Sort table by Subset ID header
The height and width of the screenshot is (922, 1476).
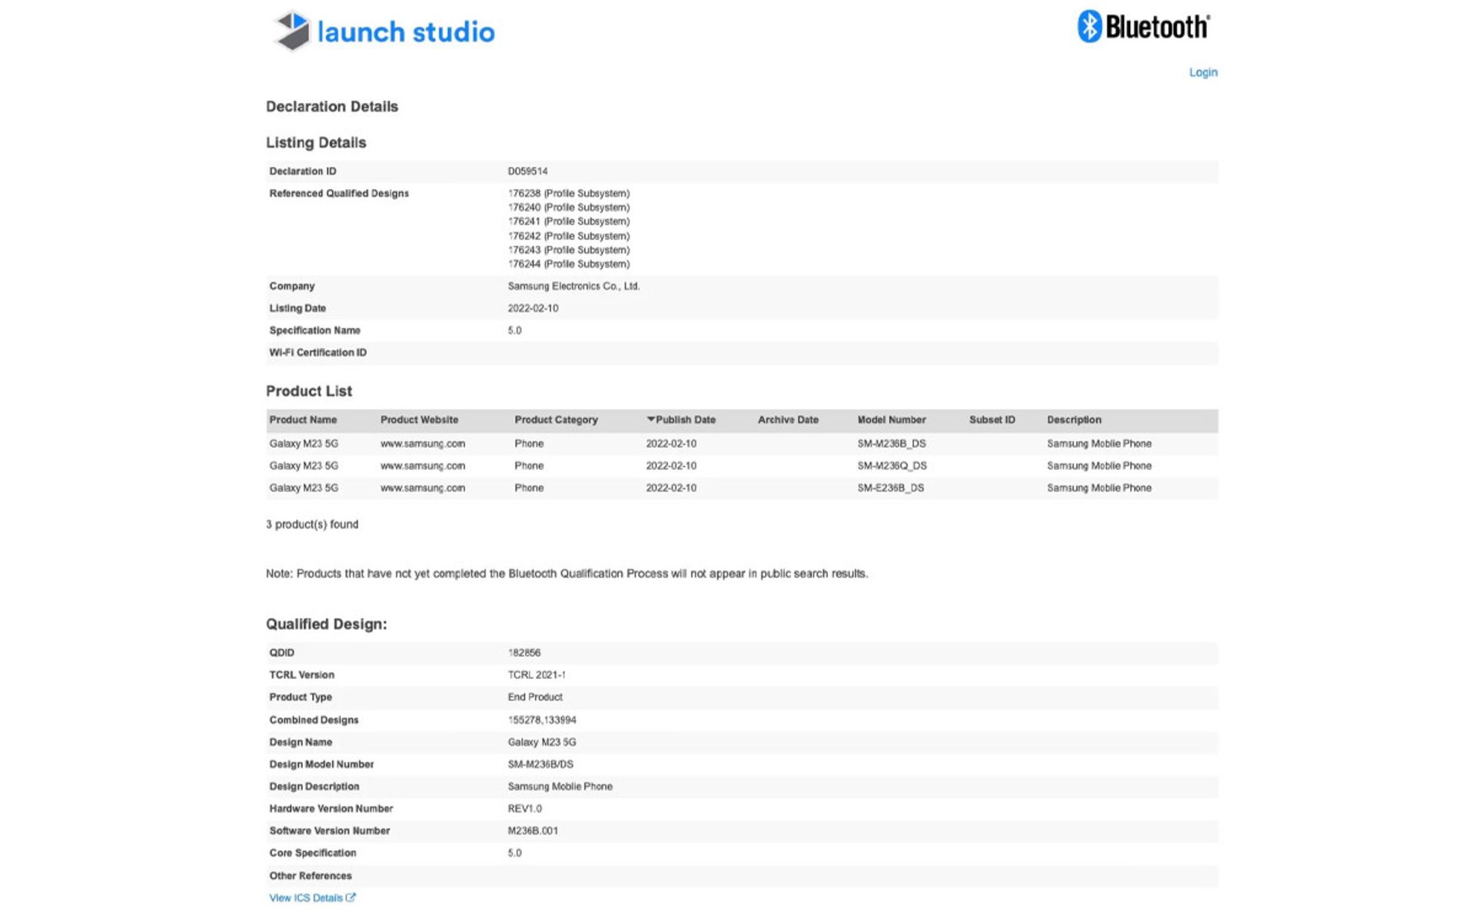[x=992, y=420]
